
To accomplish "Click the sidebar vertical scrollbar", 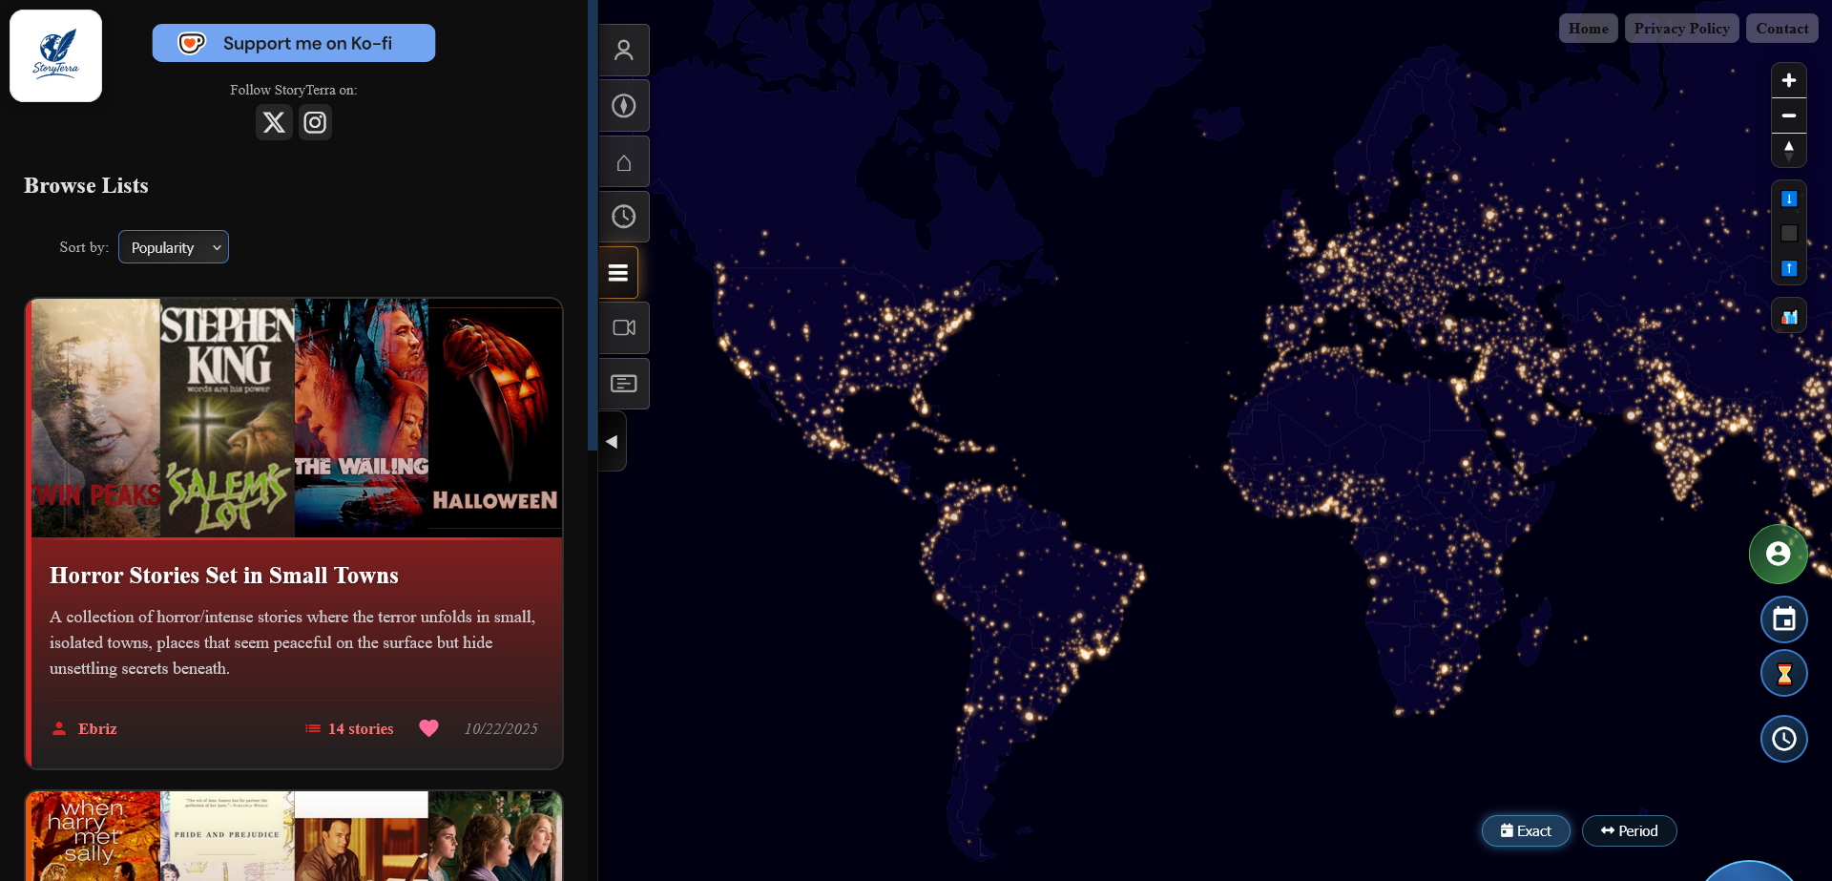I will coord(593,225).
